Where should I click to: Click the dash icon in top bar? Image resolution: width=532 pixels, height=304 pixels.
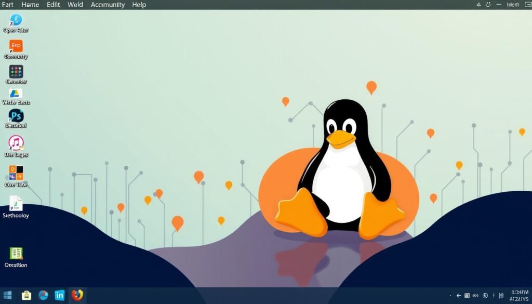click(499, 4)
